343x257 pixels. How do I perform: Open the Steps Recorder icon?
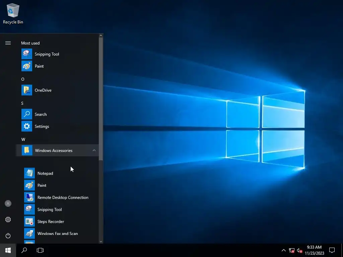[x=29, y=221]
